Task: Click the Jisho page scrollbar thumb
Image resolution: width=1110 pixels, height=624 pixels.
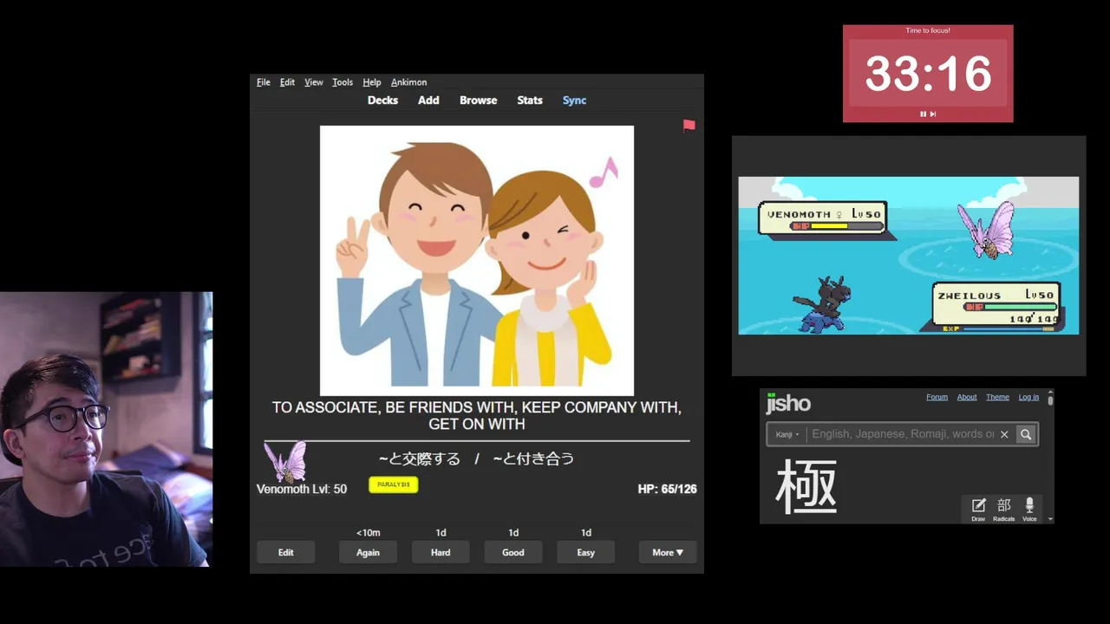Action: pos(1050,401)
